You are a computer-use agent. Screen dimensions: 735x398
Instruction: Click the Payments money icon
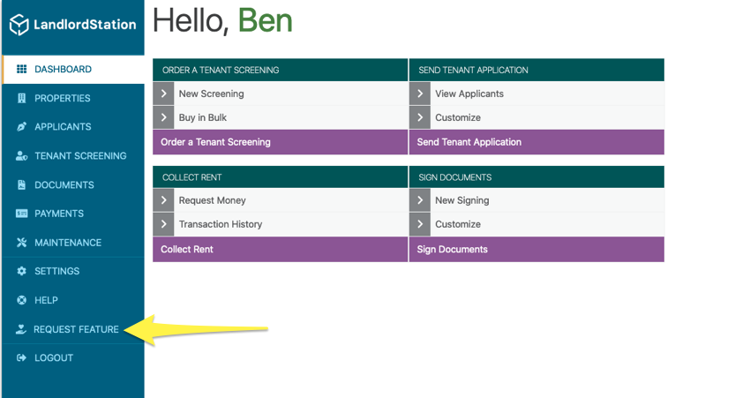[21, 214]
